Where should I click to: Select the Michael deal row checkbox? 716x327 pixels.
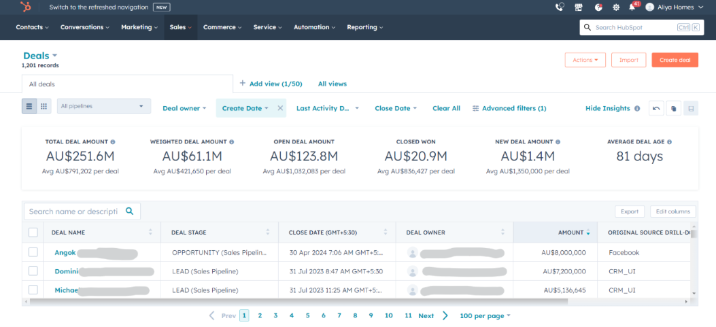click(x=33, y=290)
